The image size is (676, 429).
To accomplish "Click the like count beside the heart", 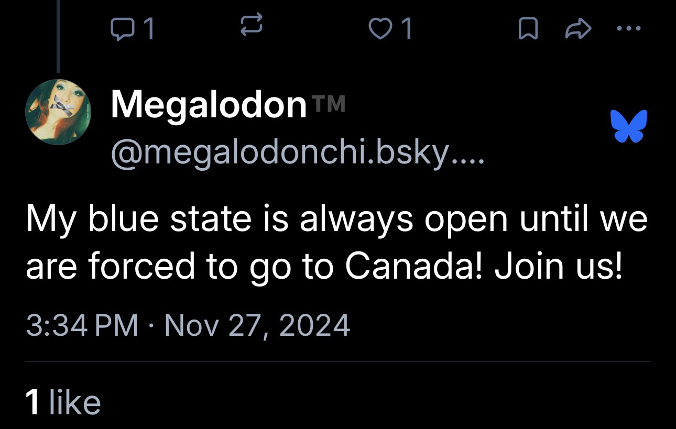I will (405, 30).
